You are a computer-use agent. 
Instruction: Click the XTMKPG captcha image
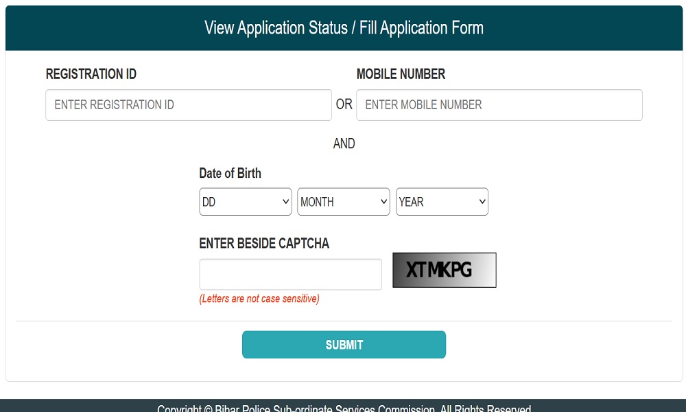(x=444, y=270)
